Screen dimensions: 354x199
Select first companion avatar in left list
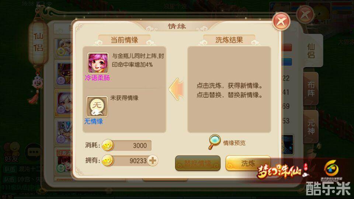[64, 48]
